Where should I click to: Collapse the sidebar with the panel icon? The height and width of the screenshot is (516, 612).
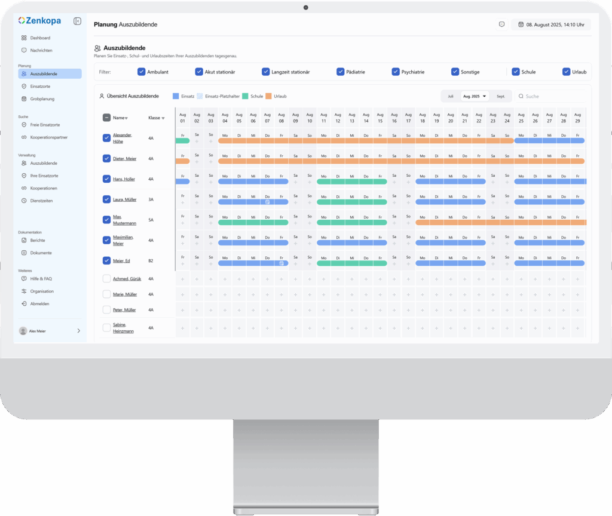point(77,21)
